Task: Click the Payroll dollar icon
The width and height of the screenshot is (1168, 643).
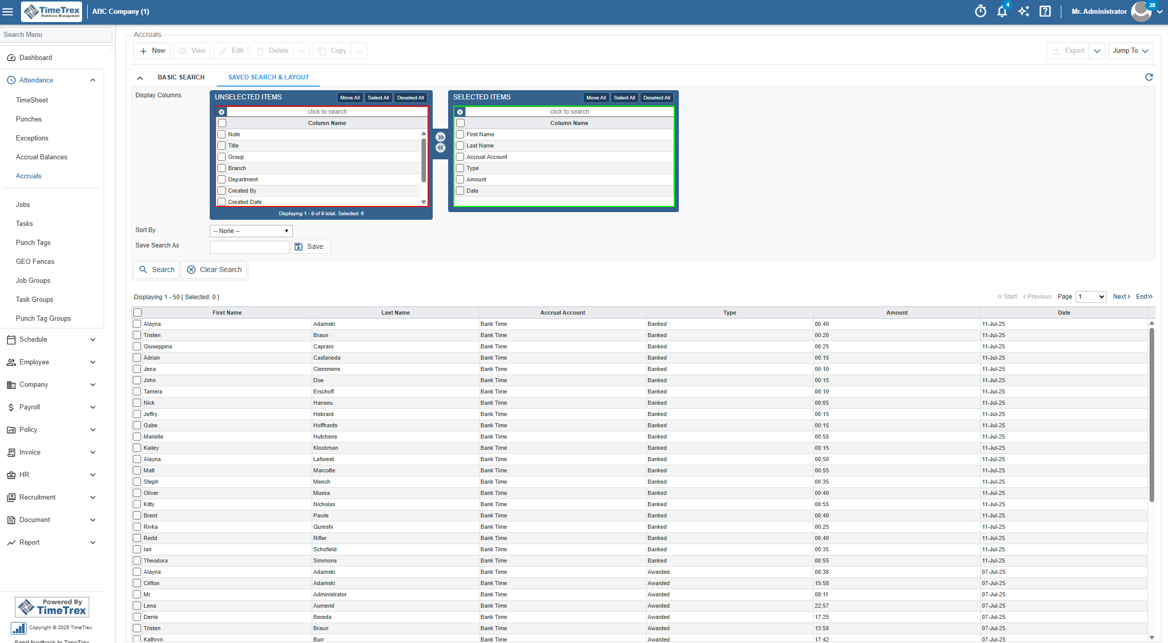Action: coord(11,407)
